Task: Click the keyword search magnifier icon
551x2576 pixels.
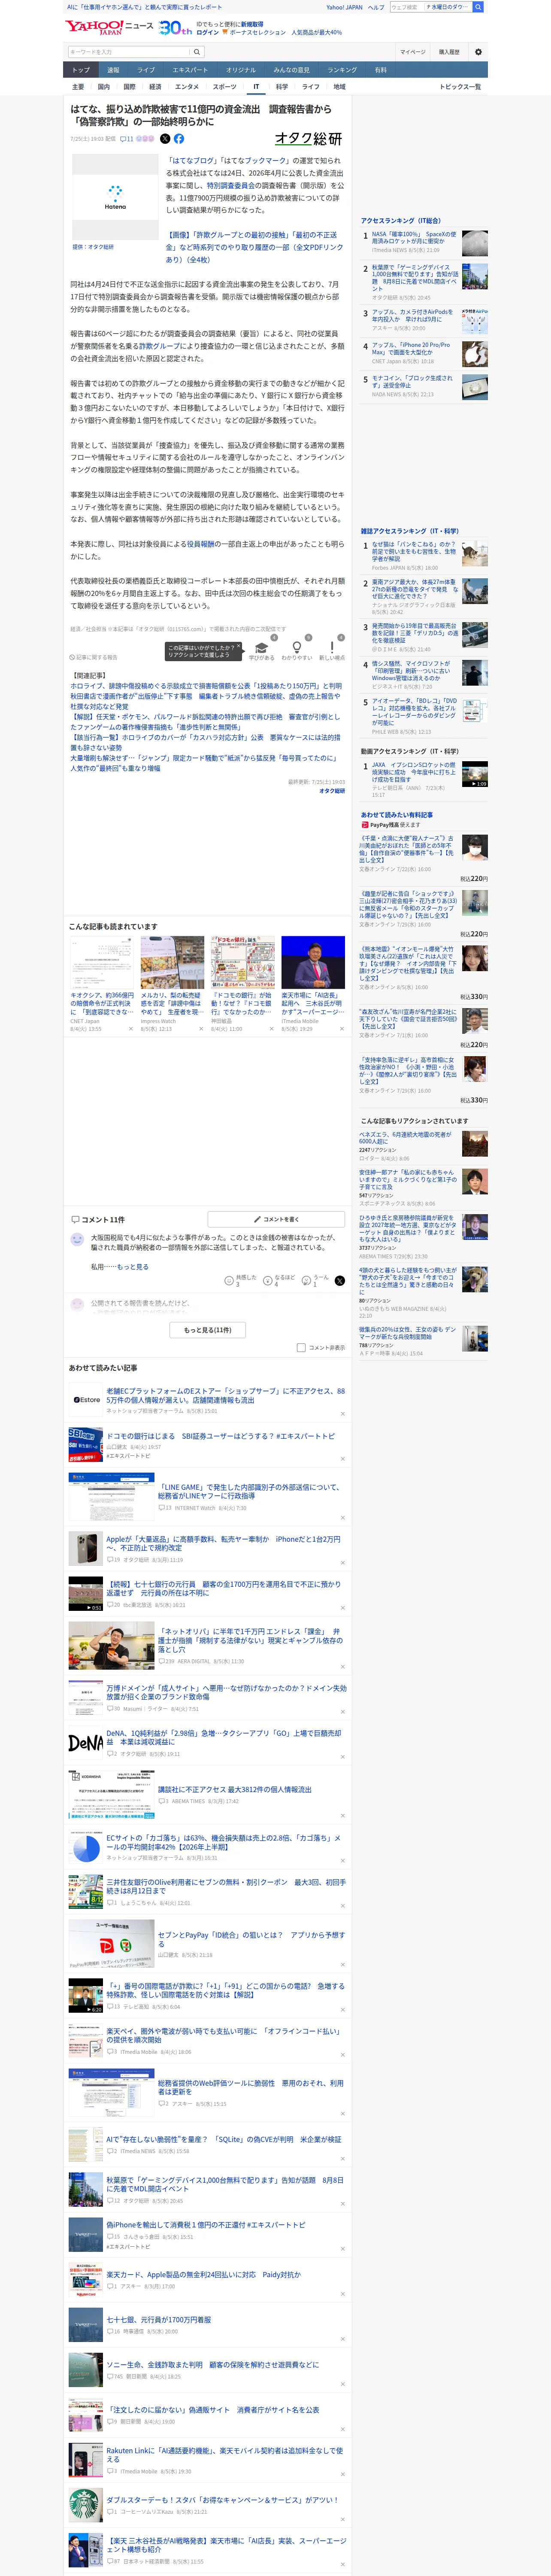Action: (x=197, y=52)
